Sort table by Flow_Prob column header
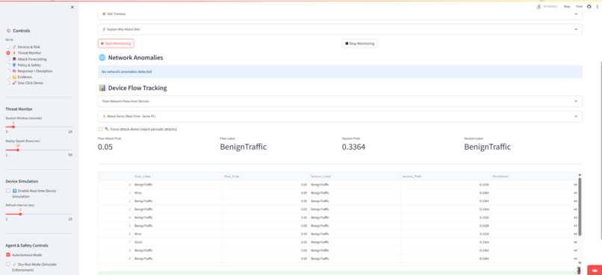Screen dimensions: 602x275 [266, 176]
